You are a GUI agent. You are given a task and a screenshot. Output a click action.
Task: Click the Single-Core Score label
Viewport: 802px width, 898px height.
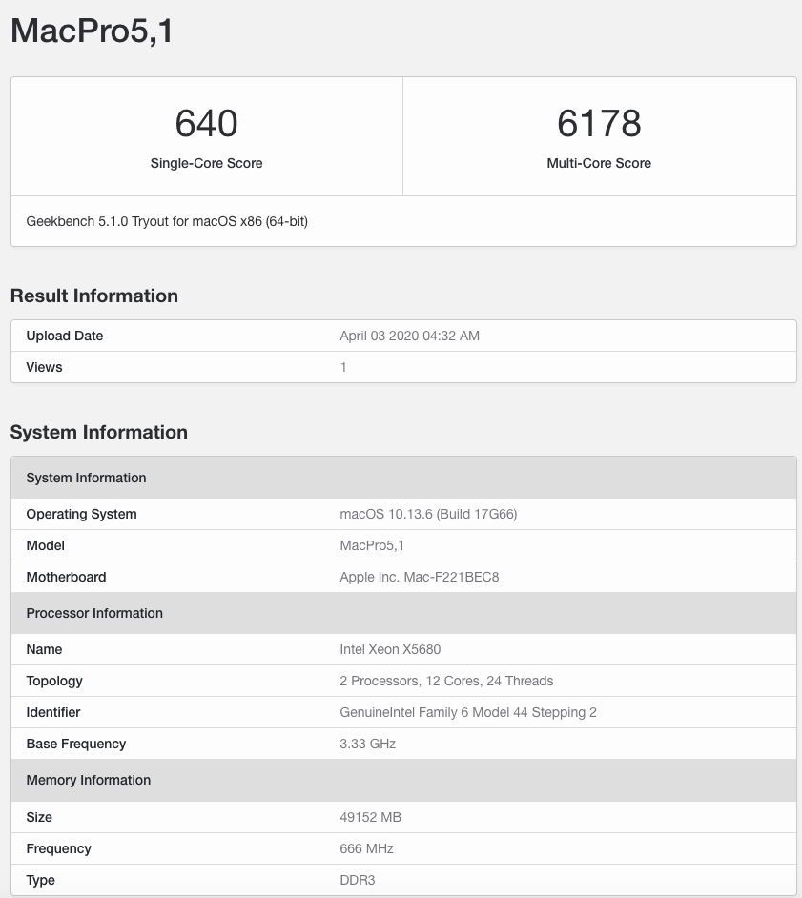pos(206,163)
